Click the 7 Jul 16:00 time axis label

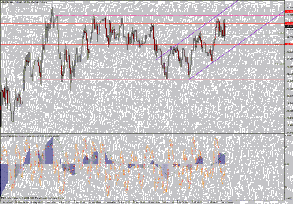coord(197,202)
